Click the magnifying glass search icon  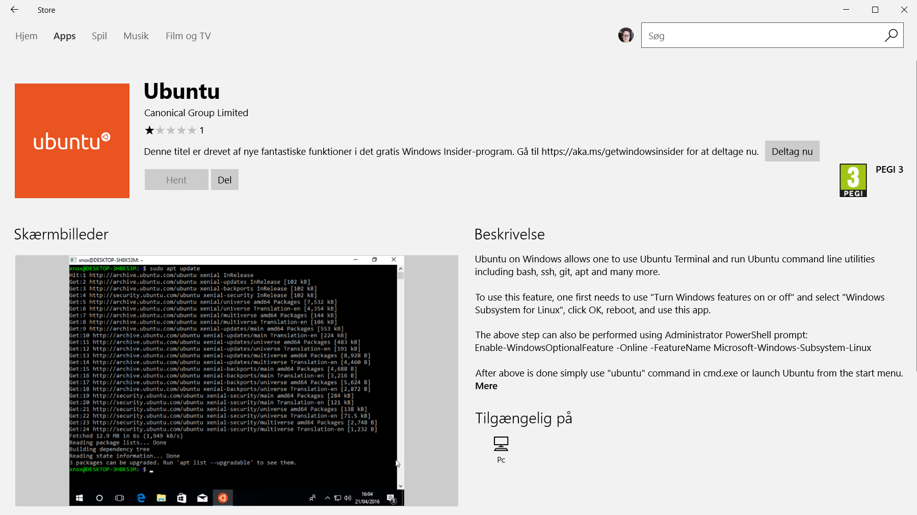pos(891,35)
